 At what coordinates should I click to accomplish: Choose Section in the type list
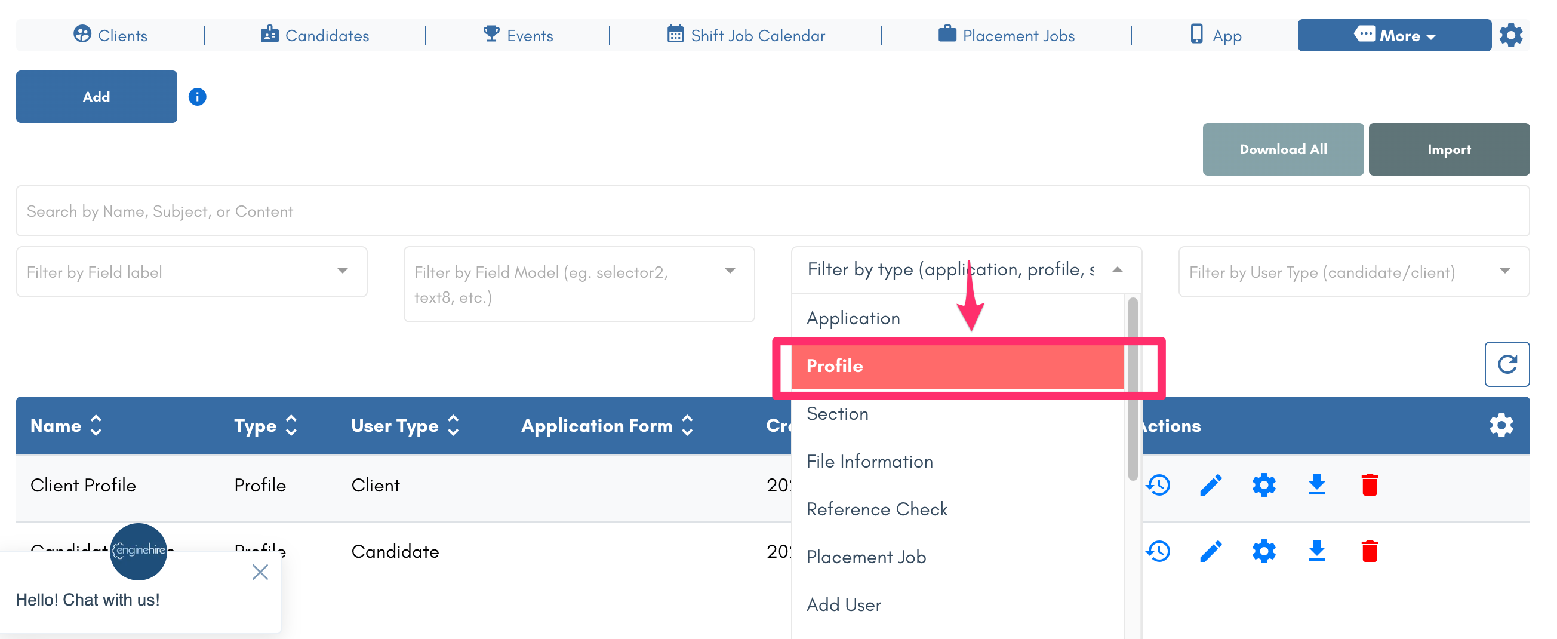[x=958, y=413]
